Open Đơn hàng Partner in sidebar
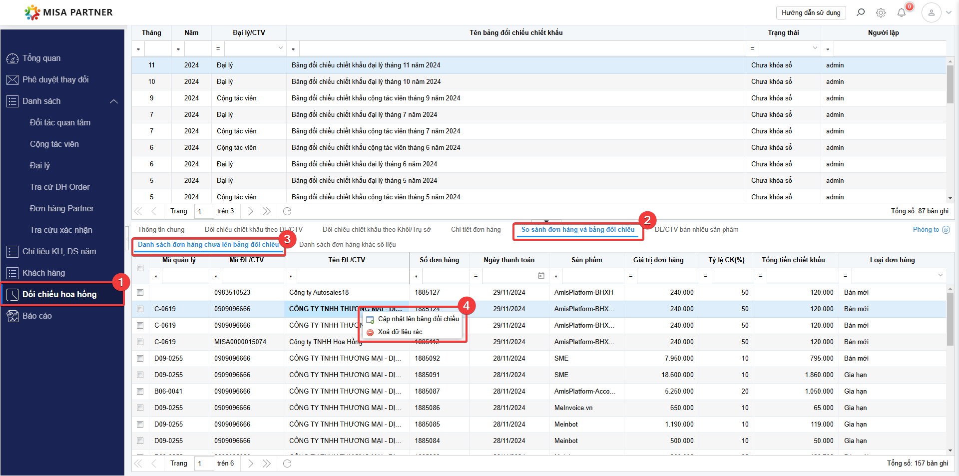Viewport: 959px width, 476px height. (62, 209)
